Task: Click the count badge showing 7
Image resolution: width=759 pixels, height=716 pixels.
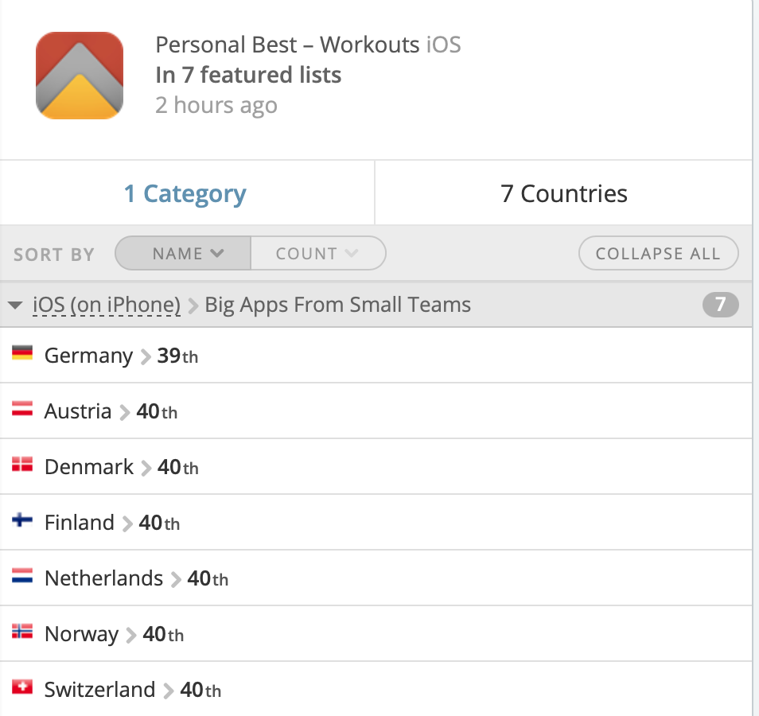Action: [720, 305]
